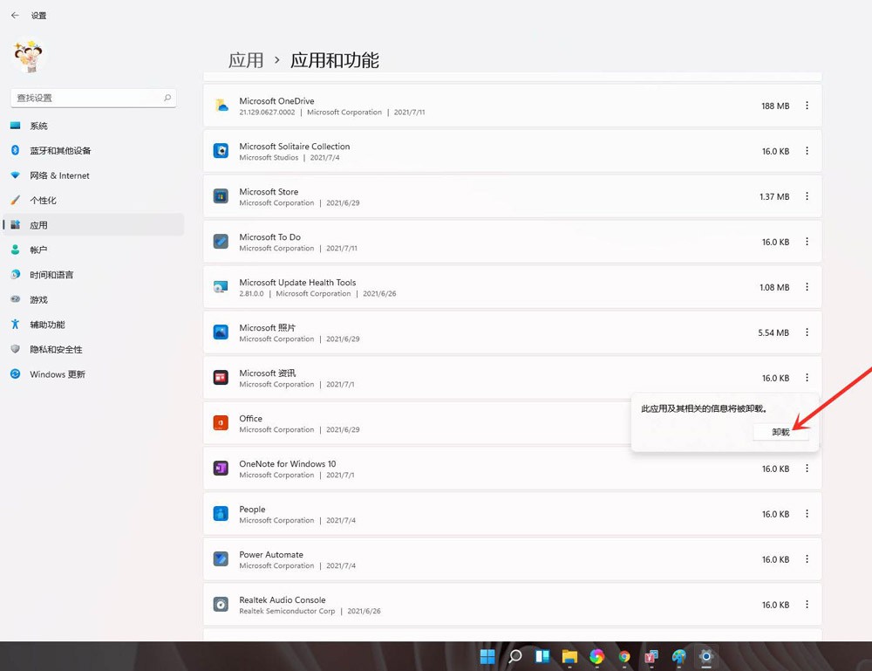872x671 pixels.
Task: Select 系统 in the settings sidebar
Action: point(39,126)
